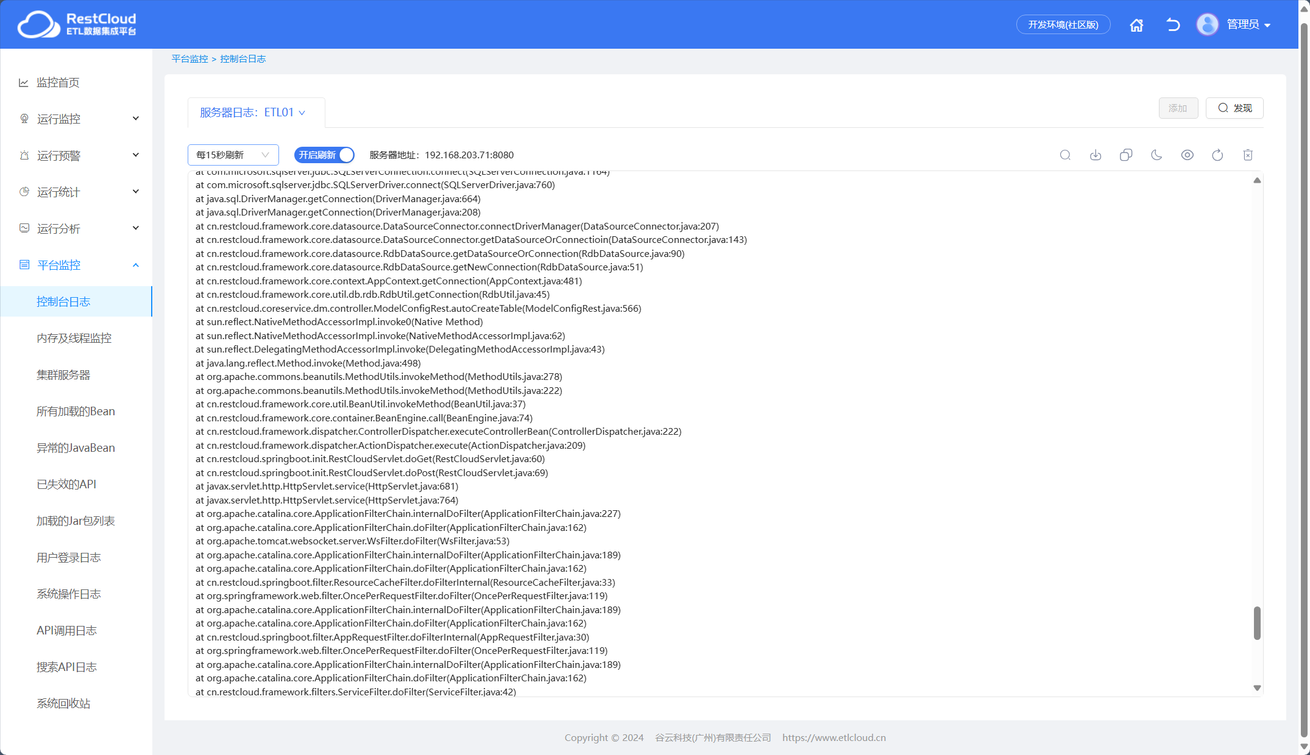Screen dimensions: 1310x755
Task: Download the console log file
Action: [x=1096, y=155]
